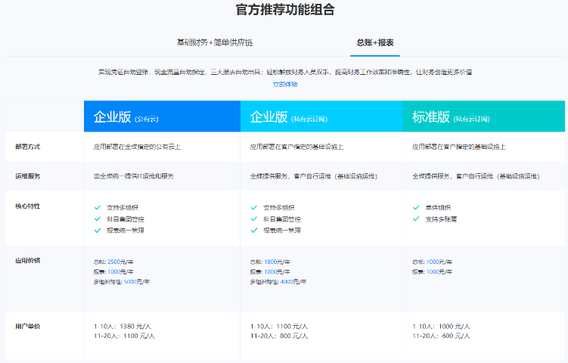
Task: Click 1-10人: 1380 元/人 price
Action: [x=123, y=327]
